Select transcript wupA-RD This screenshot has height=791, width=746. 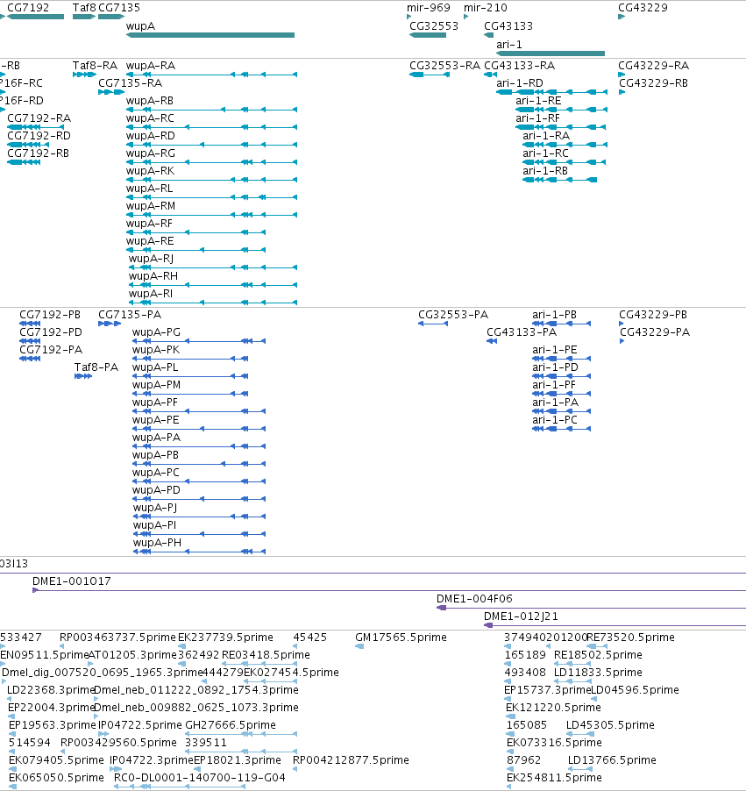click(211, 145)
